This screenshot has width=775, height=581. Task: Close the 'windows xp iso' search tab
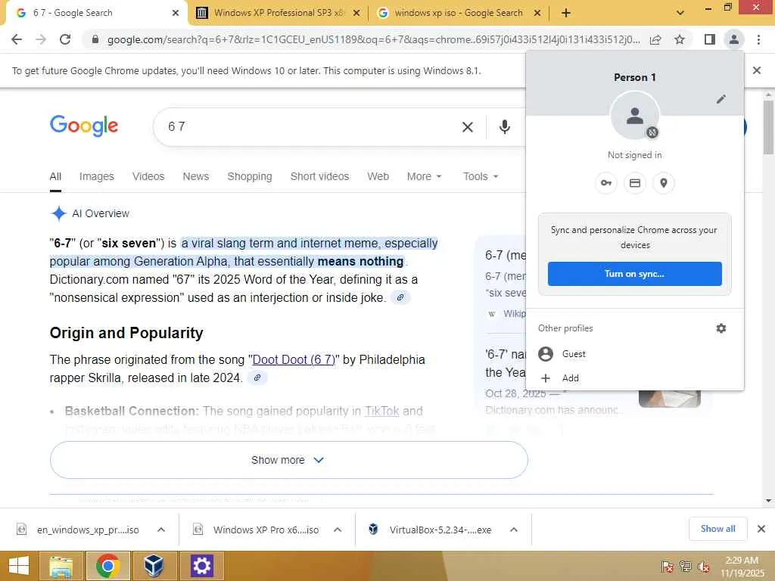[537, 13]
